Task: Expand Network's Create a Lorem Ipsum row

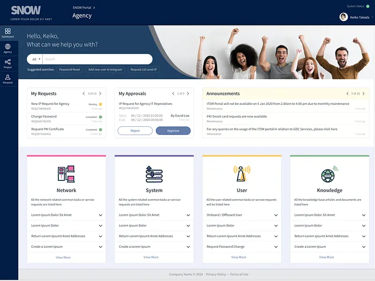Action: point(101,247)
